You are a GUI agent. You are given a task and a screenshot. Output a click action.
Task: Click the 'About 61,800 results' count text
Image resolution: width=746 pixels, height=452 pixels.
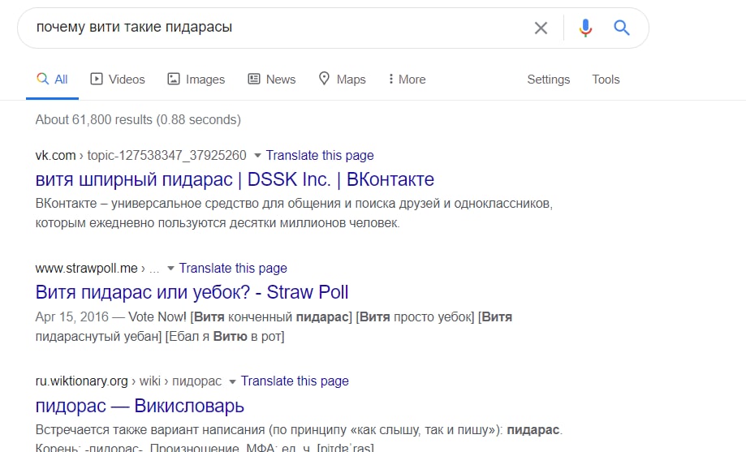click(x=138, y=119)
